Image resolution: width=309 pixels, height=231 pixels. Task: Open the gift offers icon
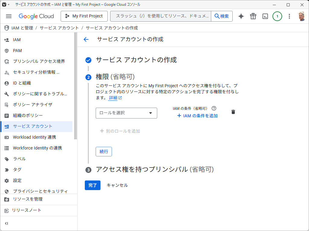[253, 16]
